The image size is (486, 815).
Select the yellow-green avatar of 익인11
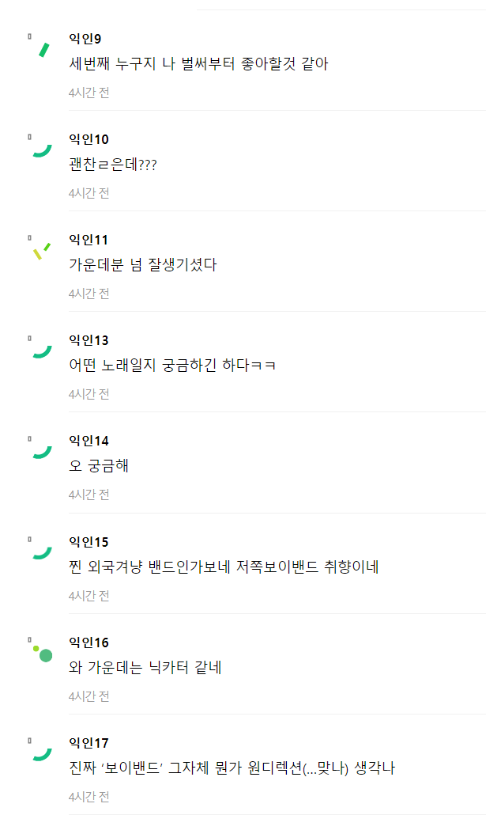point(40,249)
